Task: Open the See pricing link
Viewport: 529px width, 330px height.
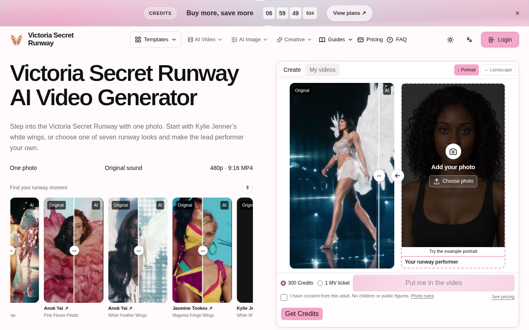Action: [503, 297]
